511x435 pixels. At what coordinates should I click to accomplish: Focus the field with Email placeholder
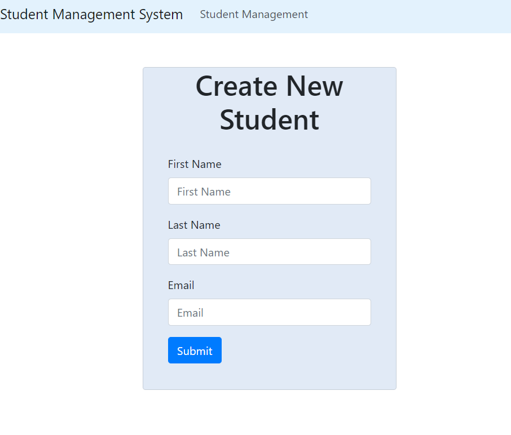click(269, 312)
